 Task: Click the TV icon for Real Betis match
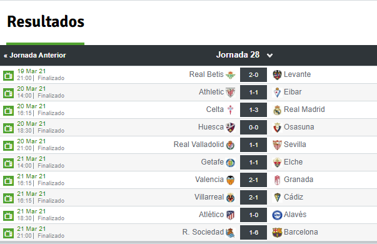8,76
